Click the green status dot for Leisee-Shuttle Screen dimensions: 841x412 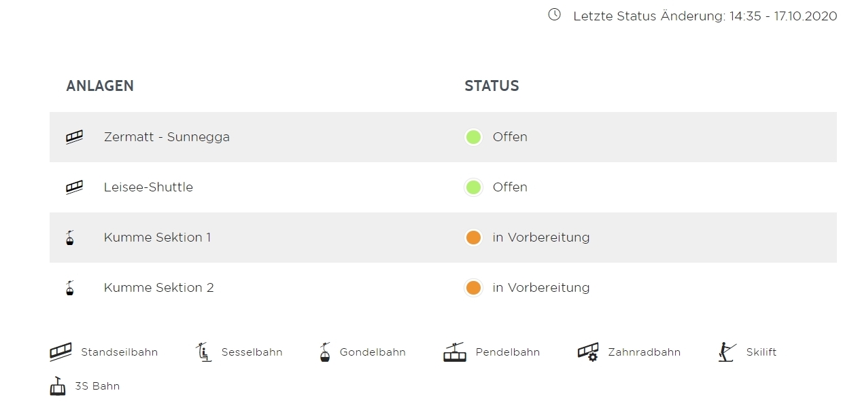click(473, 187)
